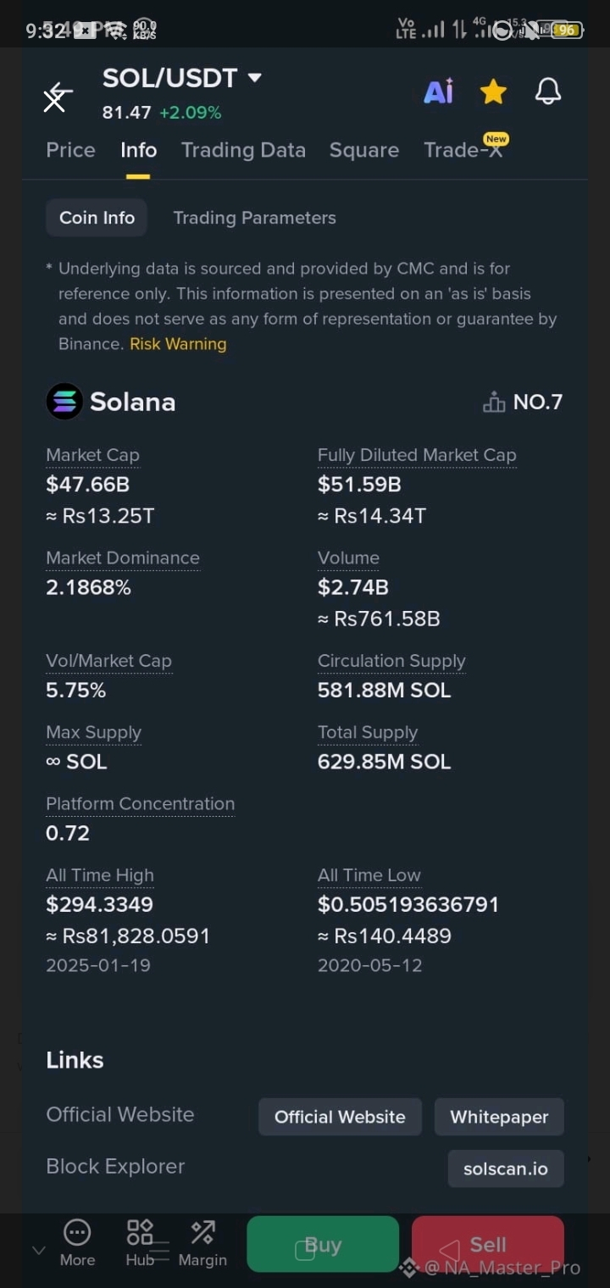610x1288 pixels.
Task: Tap the price alert bell icon
Action: (548, 92)
